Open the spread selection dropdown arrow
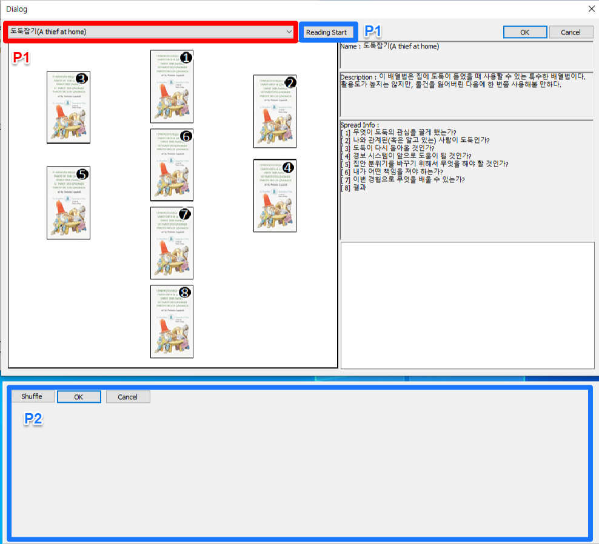599x544 pixels. pos(289,32)
